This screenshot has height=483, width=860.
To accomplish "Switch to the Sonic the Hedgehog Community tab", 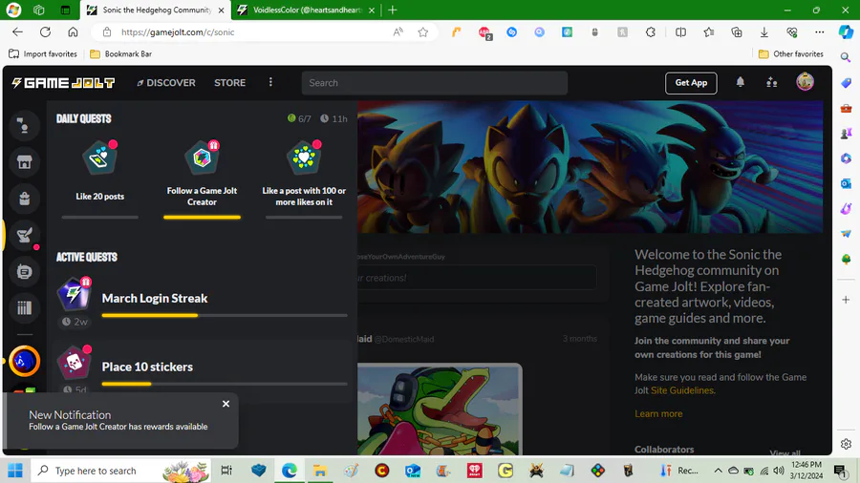I will (x=157, y=10).
